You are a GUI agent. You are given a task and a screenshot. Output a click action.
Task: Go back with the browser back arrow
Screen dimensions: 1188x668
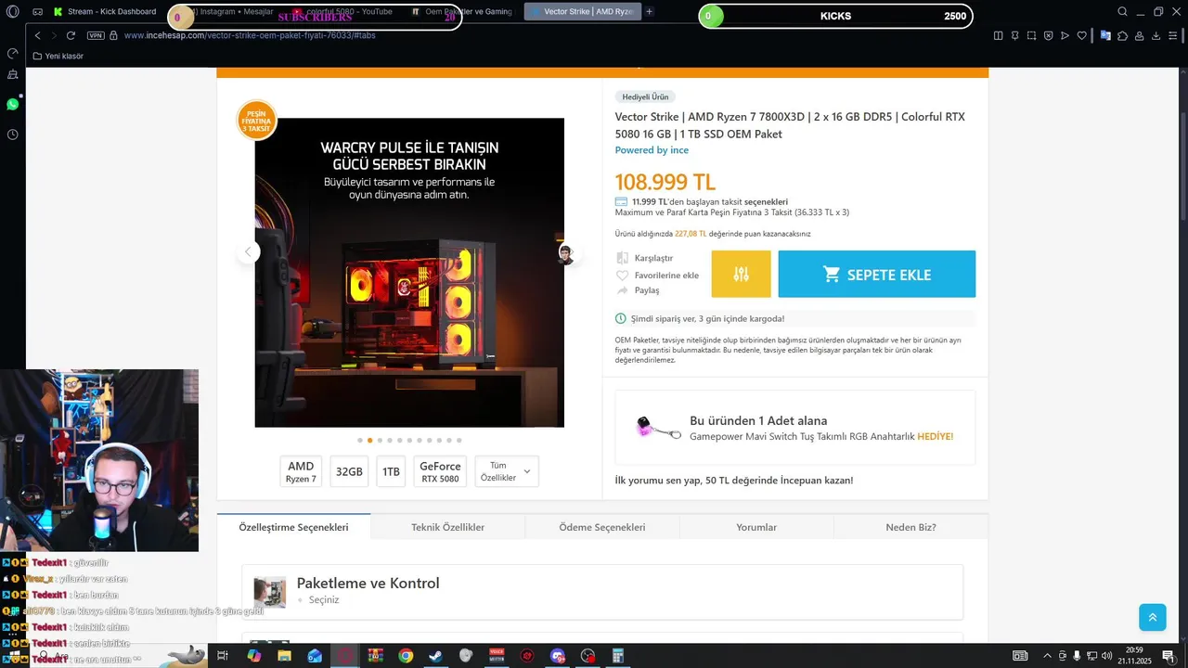point(37,35)
